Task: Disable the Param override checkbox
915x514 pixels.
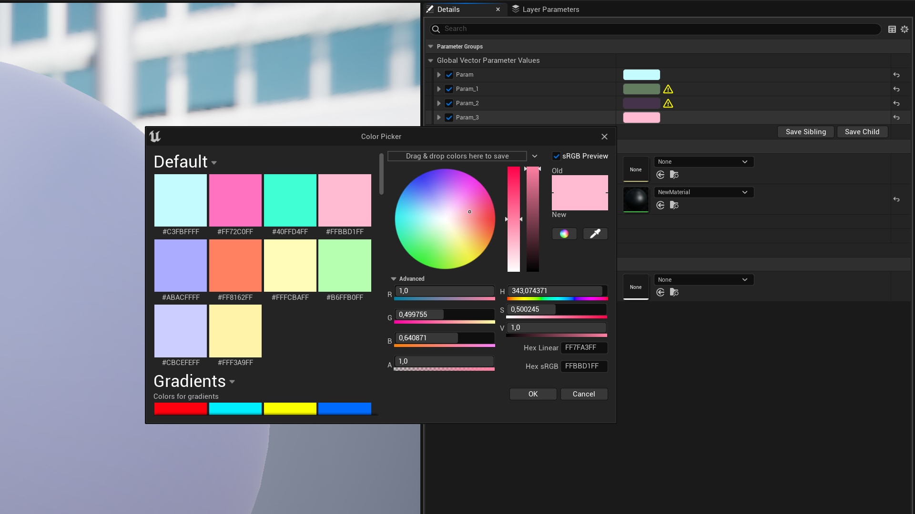Action: (x=449, y=75)
